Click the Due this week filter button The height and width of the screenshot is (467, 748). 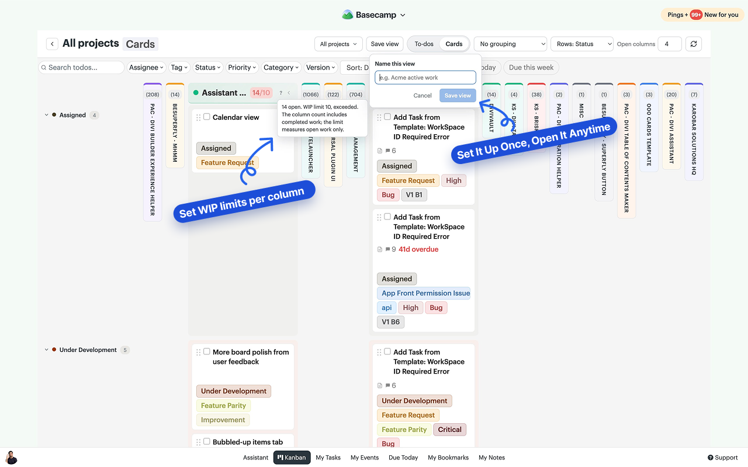click(531, 68)
